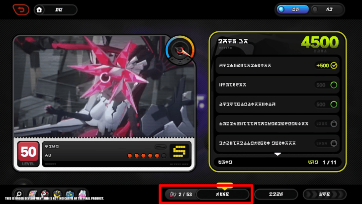Click the colored gauge dial icon
The width and height of the screenshot is (362, 204).
tap(181, 49)
